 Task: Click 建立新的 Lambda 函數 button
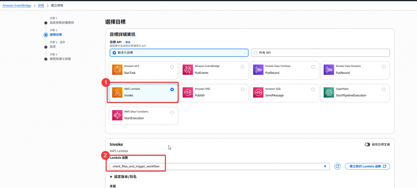(x=367, y=166)
